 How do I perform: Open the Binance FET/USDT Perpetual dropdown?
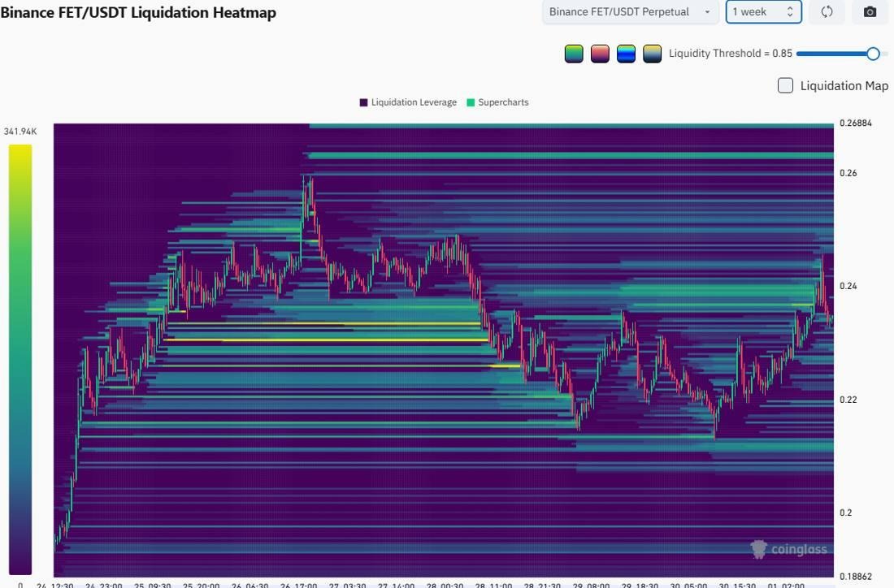630,12
